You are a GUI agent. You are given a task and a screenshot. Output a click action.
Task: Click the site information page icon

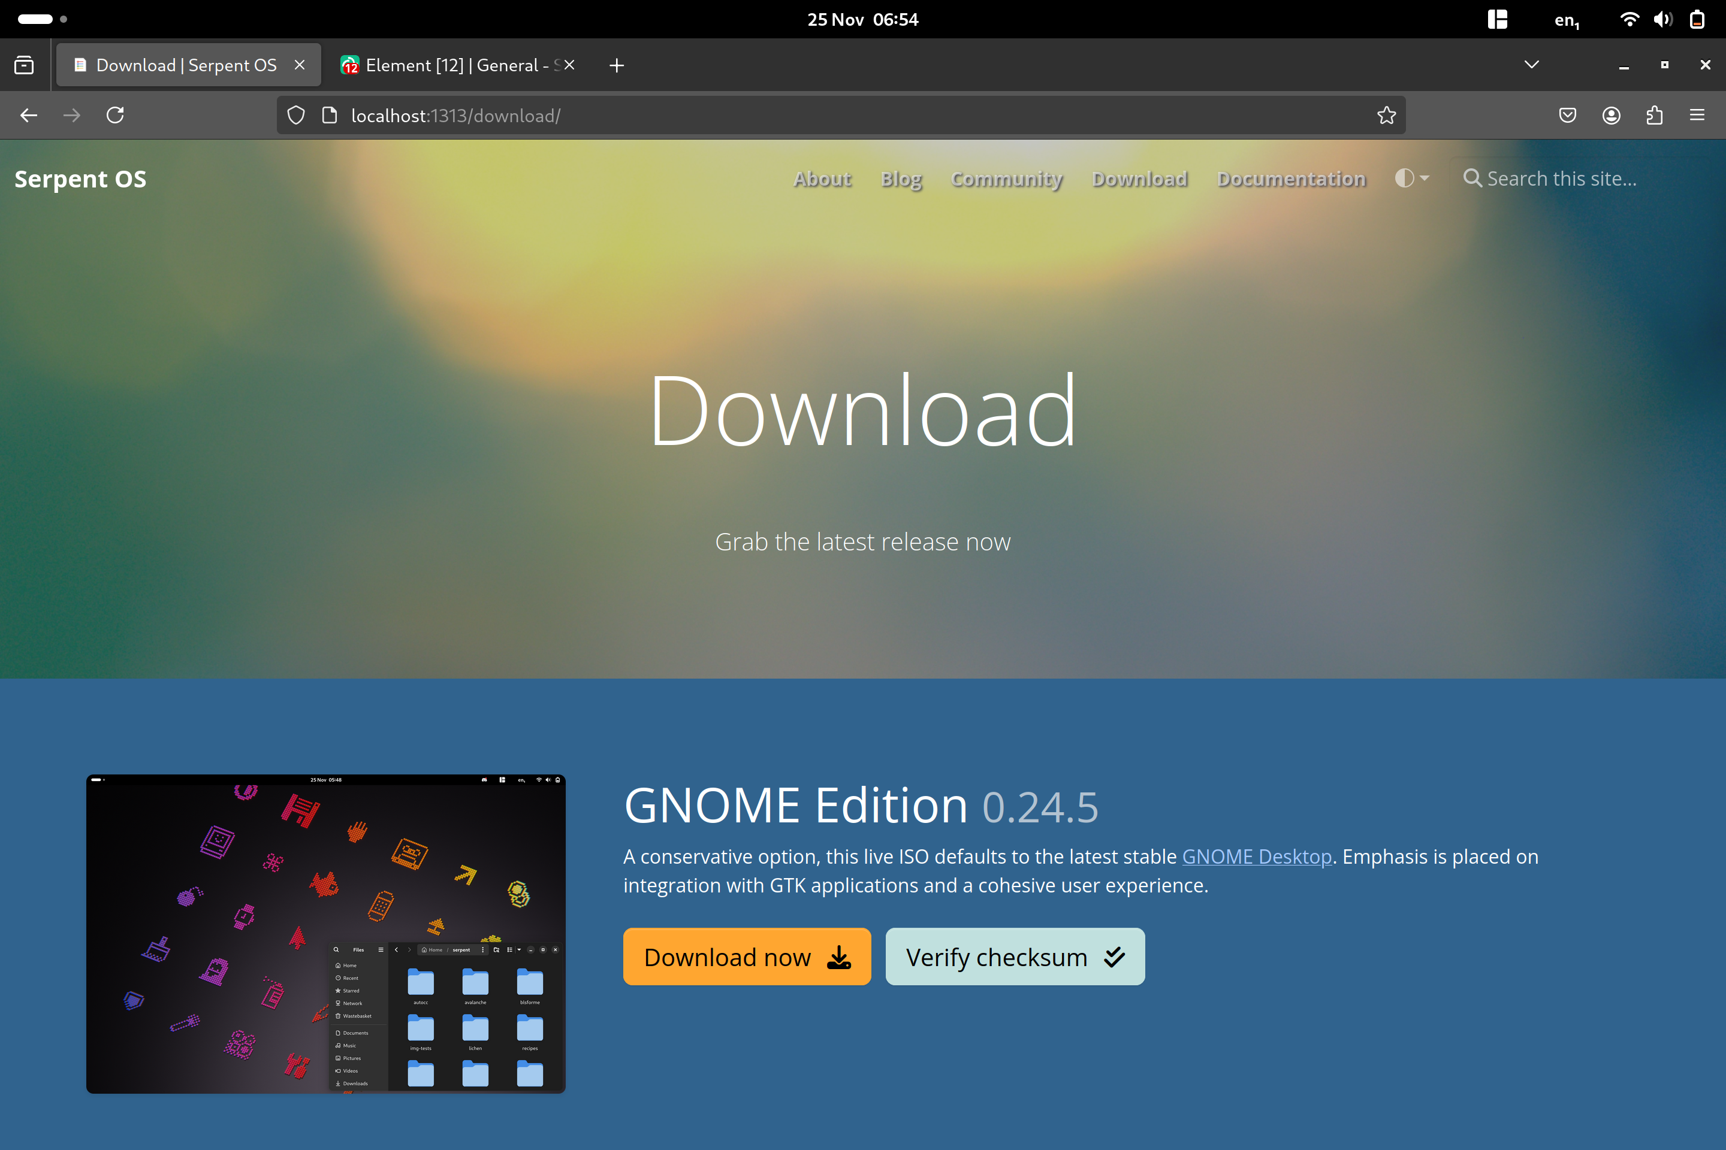(330, 115)
